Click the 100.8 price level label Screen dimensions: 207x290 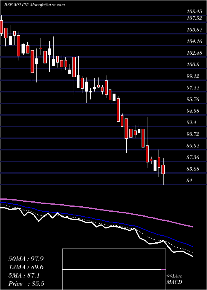pos(193,65)
